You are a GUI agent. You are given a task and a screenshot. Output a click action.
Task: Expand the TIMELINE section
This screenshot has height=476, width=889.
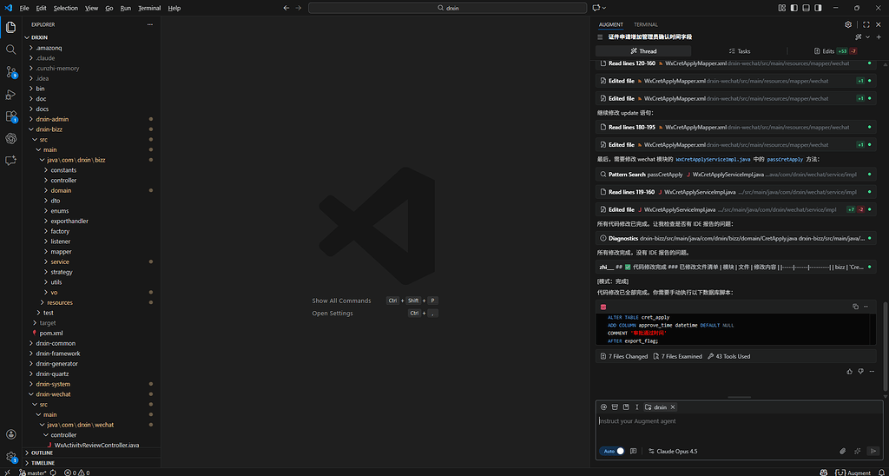92,463
